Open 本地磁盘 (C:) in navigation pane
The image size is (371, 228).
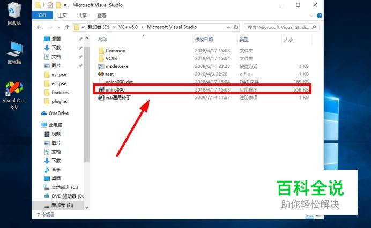click(x=61, y=187)
